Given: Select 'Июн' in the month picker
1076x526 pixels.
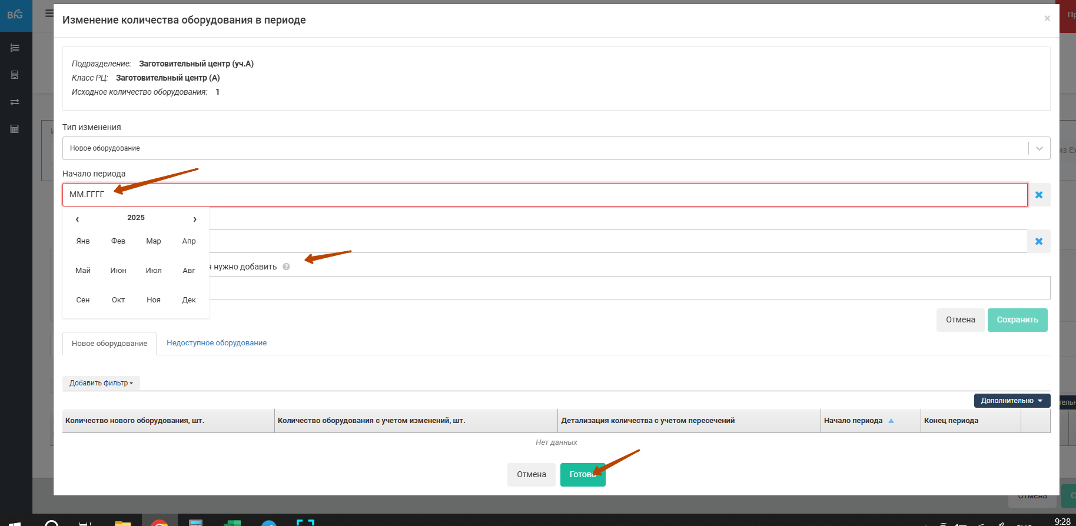Looking at the screenshot, I should point(118,271).
